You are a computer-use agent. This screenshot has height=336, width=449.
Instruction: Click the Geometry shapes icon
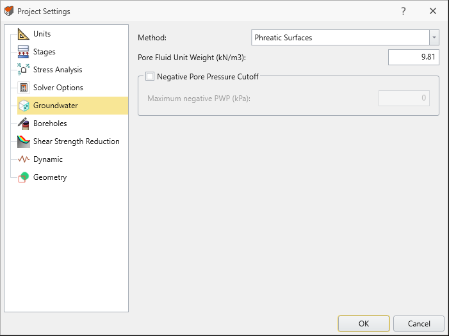coord(24,177)
